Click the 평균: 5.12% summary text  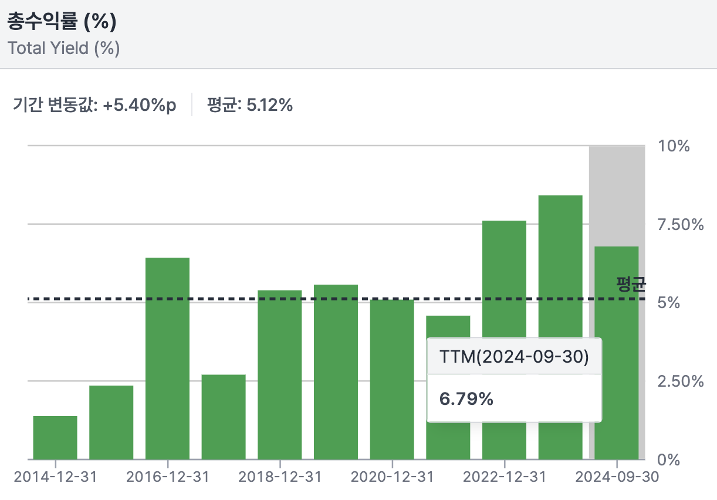pos(249,106)
